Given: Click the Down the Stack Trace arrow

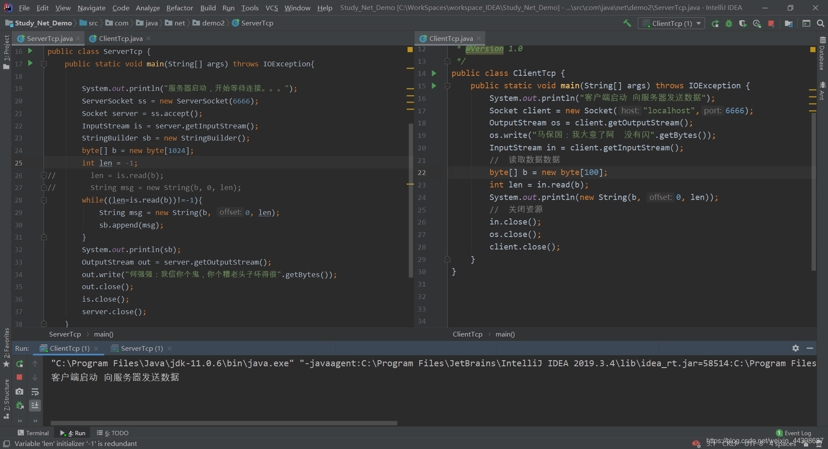Looking at the screenshot, I should click(35, 377).
